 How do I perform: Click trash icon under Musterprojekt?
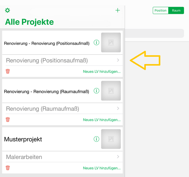pos(8,168)
